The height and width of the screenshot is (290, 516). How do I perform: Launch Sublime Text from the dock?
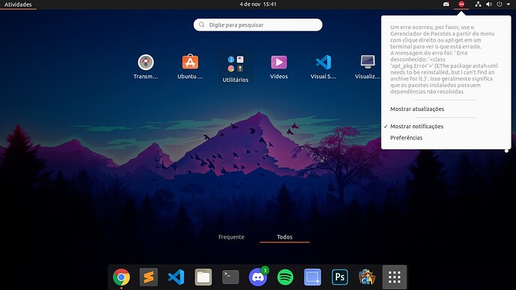148,277
